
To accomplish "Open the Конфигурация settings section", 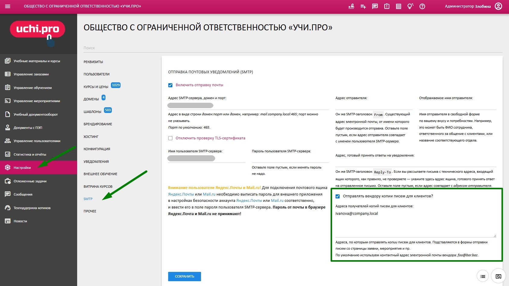I will pyautogui.click(x=97, y=149).
